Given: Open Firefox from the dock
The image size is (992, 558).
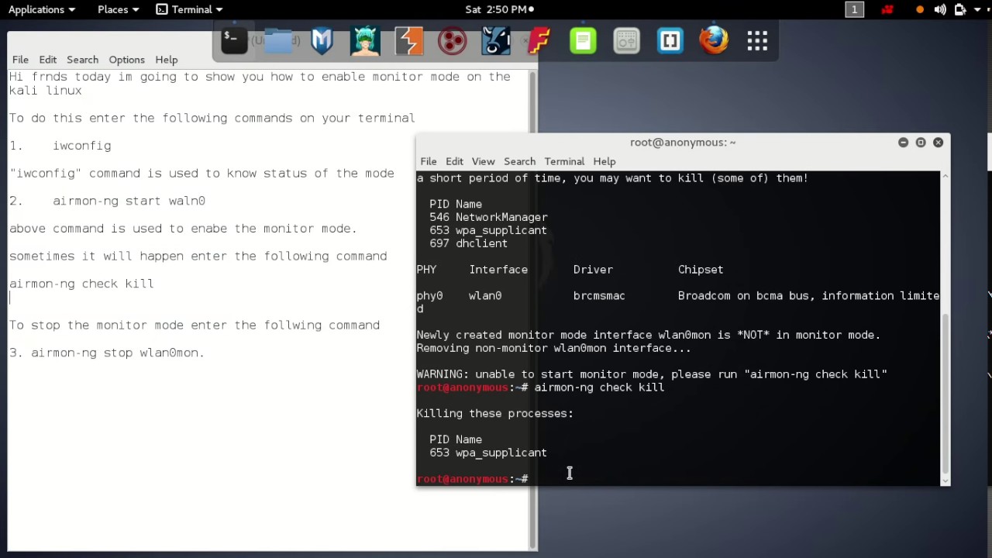Looking at the screenshot, I should coord(714,40).
